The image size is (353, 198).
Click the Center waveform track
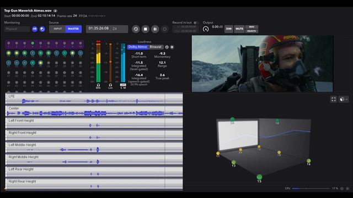(94, 111)
